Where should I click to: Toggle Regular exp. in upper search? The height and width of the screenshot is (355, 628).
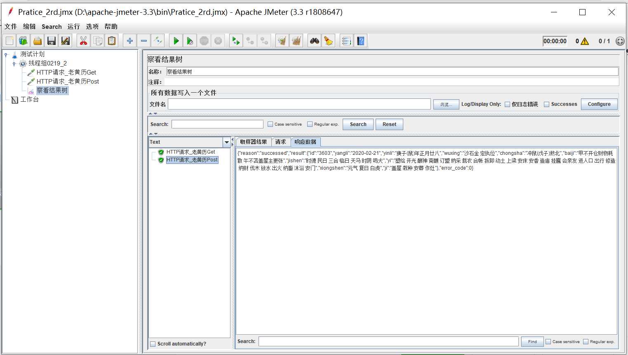(x=310, y=124)
